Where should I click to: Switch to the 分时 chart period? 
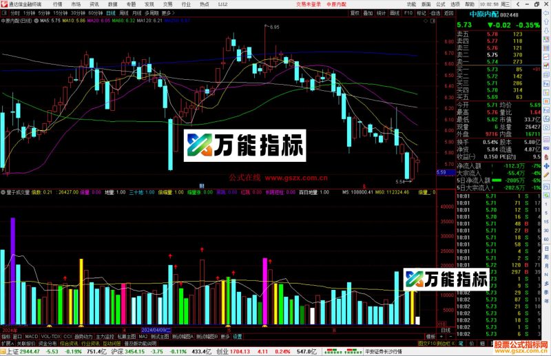click(x=15, y=13)
